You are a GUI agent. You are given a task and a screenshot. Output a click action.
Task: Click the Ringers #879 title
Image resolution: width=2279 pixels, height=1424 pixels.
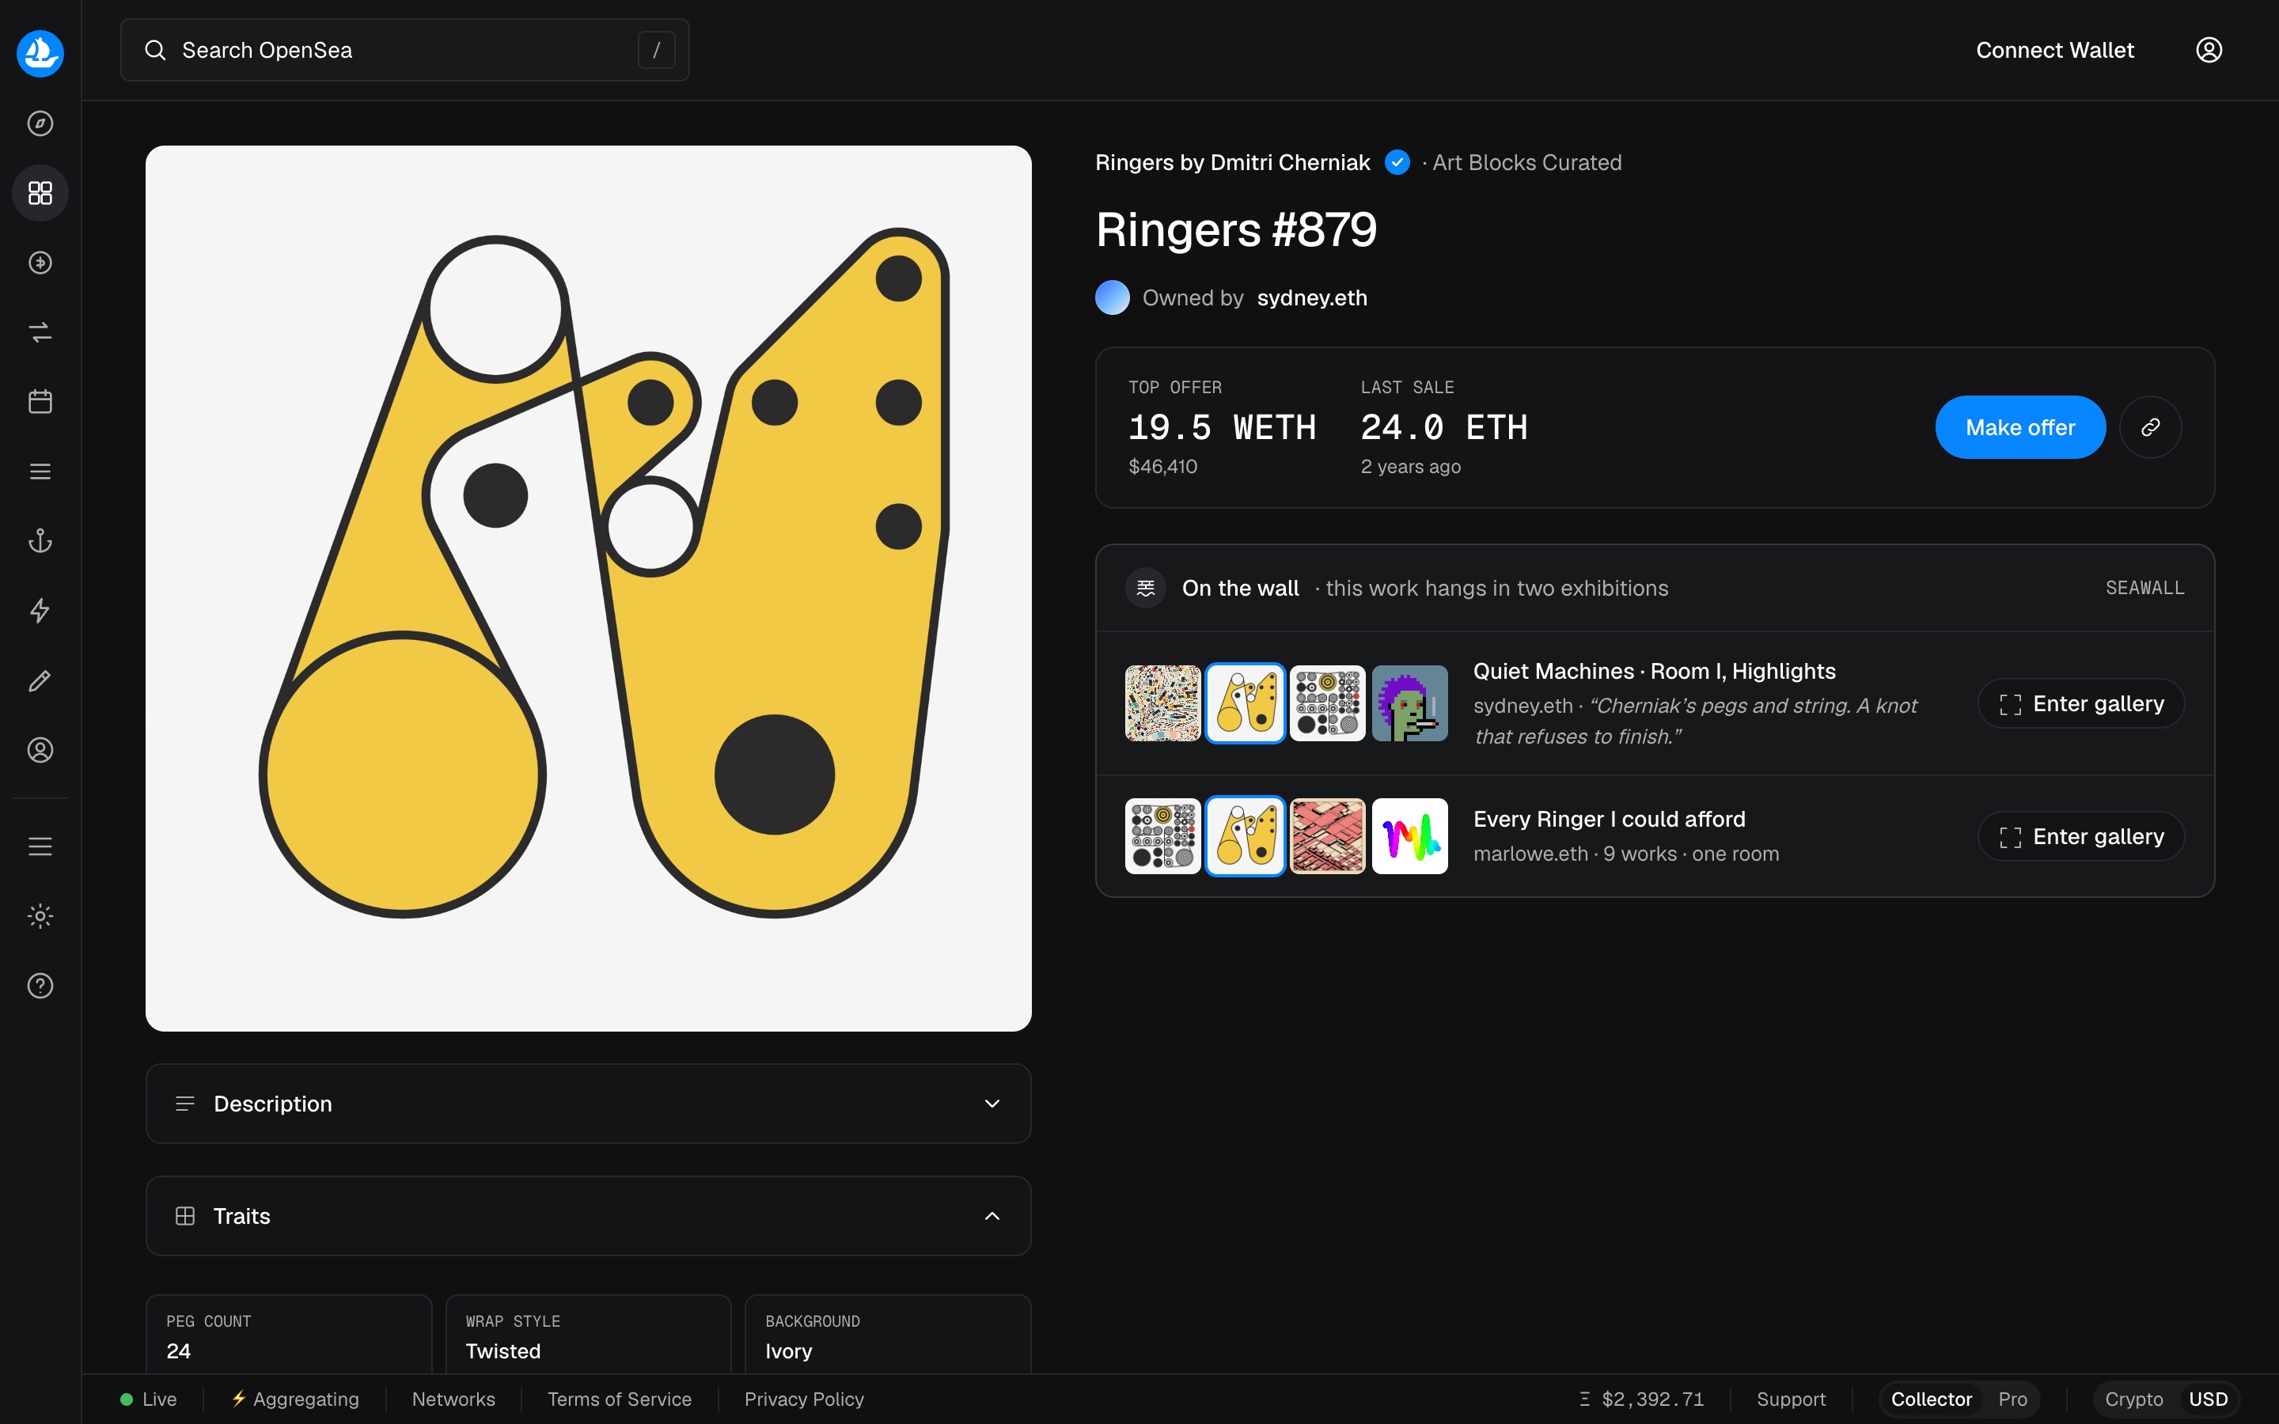(x=1235, y=229)
